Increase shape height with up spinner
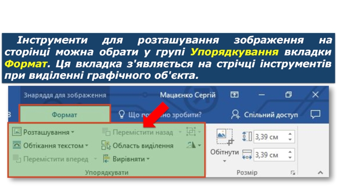The width and height of the screenshot is (337, 189). [x=290, y=134]
